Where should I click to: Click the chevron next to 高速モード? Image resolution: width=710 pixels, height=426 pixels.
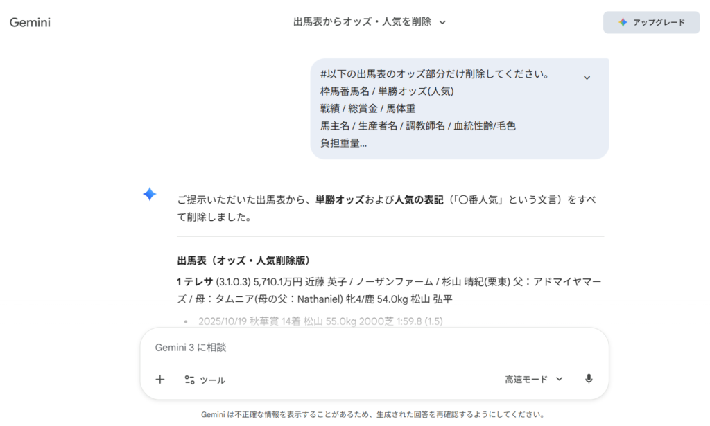(560, 379)
